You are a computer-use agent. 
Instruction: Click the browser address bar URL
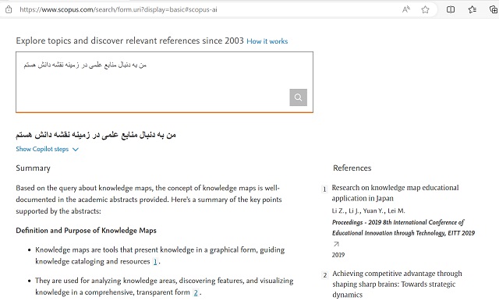point(119,9)
